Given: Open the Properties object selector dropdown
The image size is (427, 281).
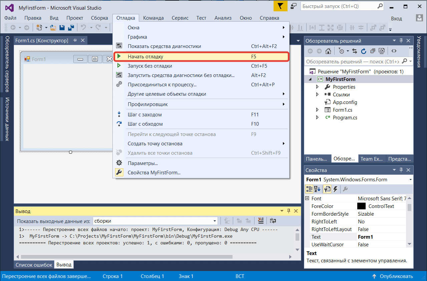Looking at the screenshot, I should click(x=410, y=180).
